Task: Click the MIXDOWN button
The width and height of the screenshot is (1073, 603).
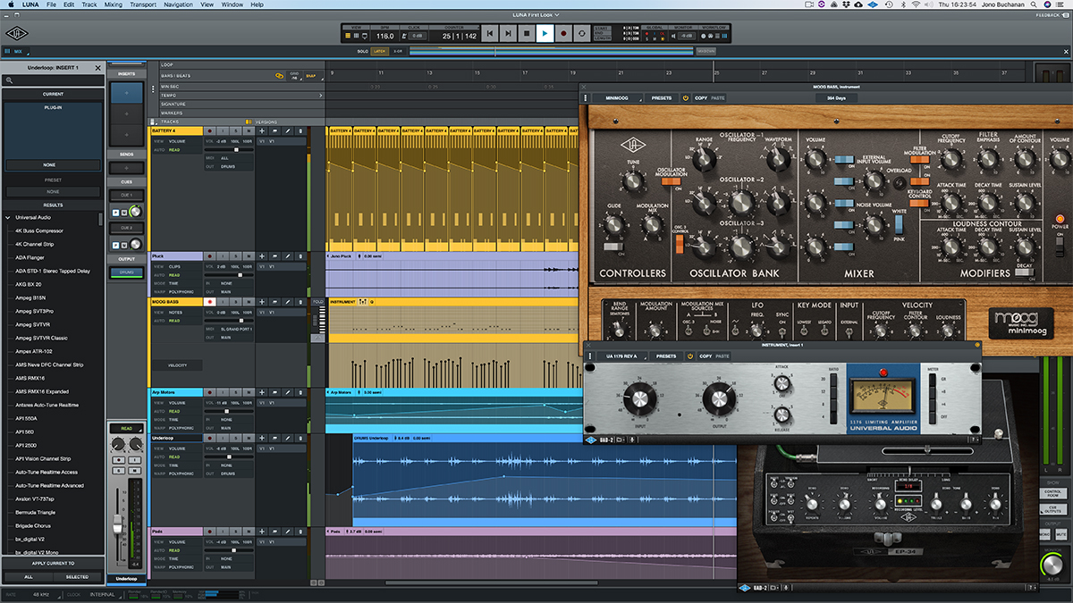Action: [706, 51]
